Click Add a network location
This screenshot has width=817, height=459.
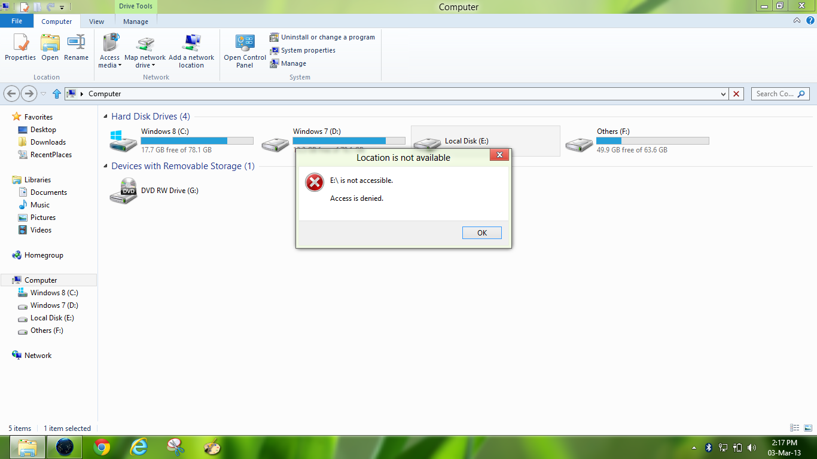191,51
